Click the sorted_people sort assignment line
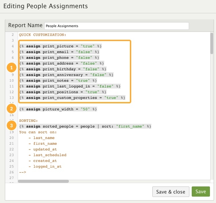This screenshot has width=216, height=203. pyautogui.click(x=85, y=126)
